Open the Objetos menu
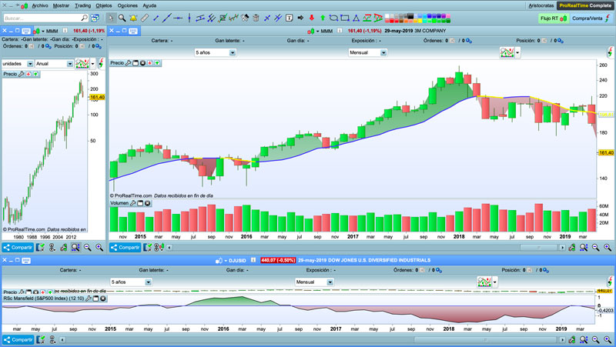Viewport: 616px width, 347px height. coord(104,5)
